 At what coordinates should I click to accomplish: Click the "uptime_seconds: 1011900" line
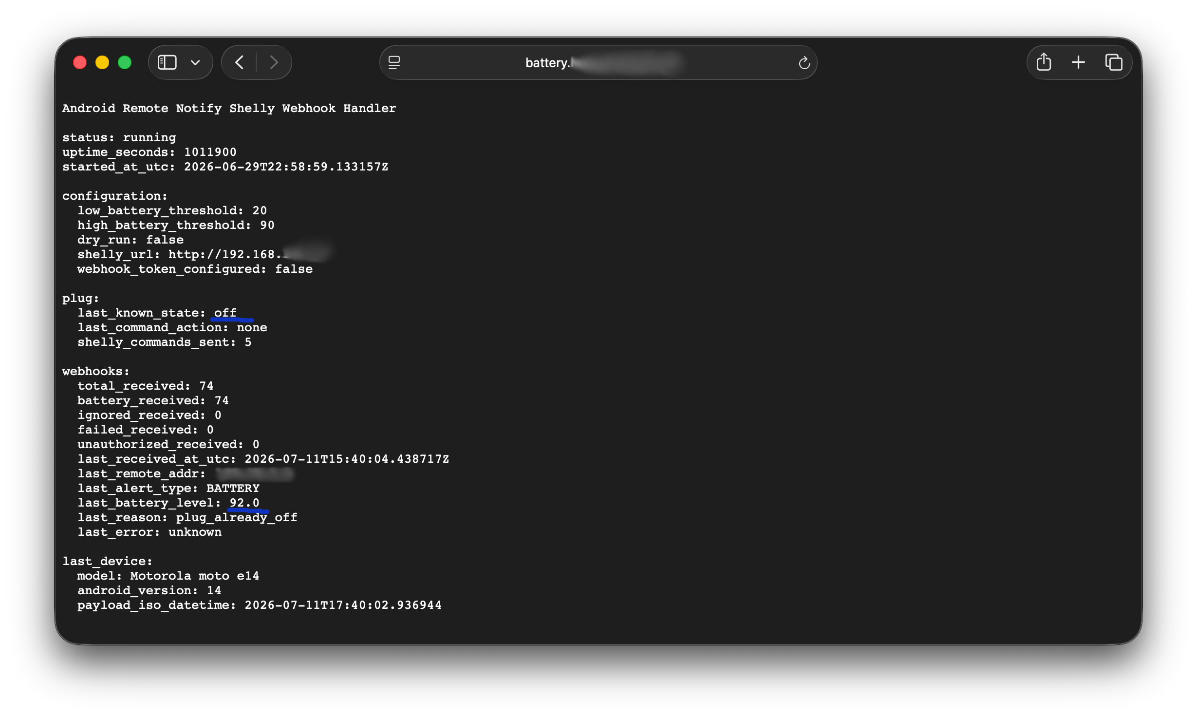[149, 152]
